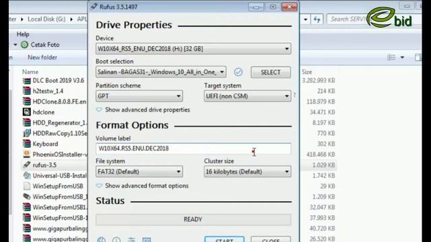Select the hdclone application icon
The height and width of the screenshot is (242, 431).
tap(27, 112)
